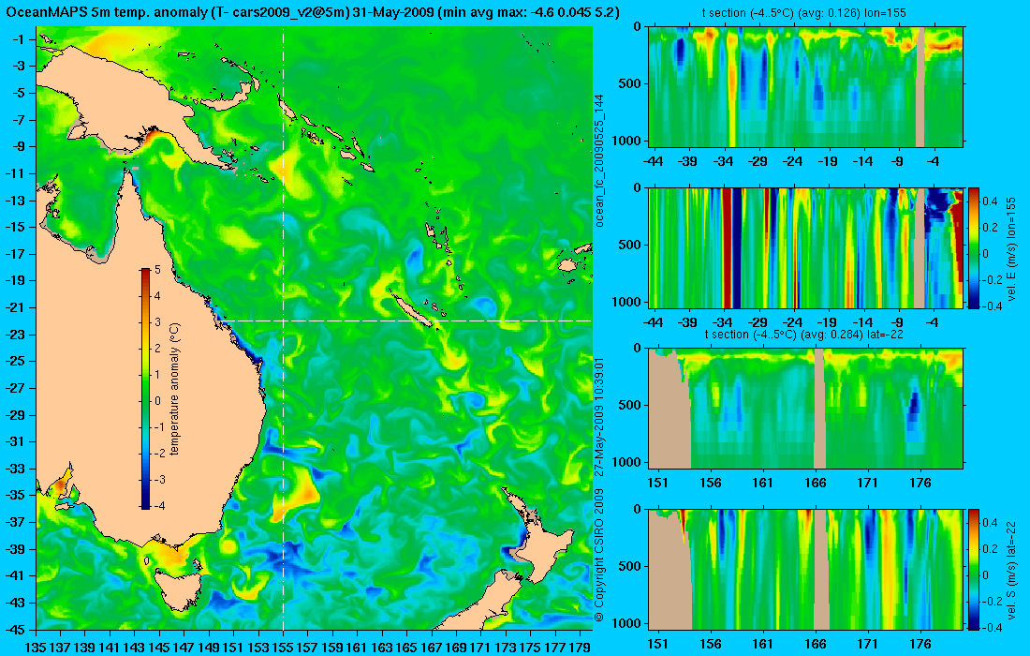Click the '-35' latitude label on the main map
The width and height of the screenshot is (1030, 656).
tap(18, 495)
